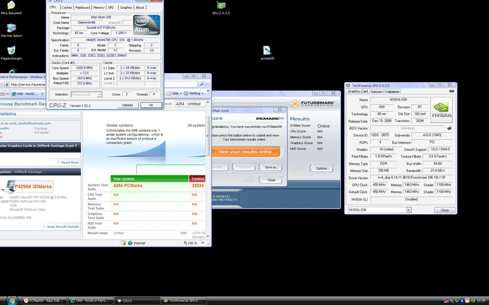Viewport: 489px width, 305px height.
Task: Open the Sida page menu in the browser
Action: (x=175, y=93)
